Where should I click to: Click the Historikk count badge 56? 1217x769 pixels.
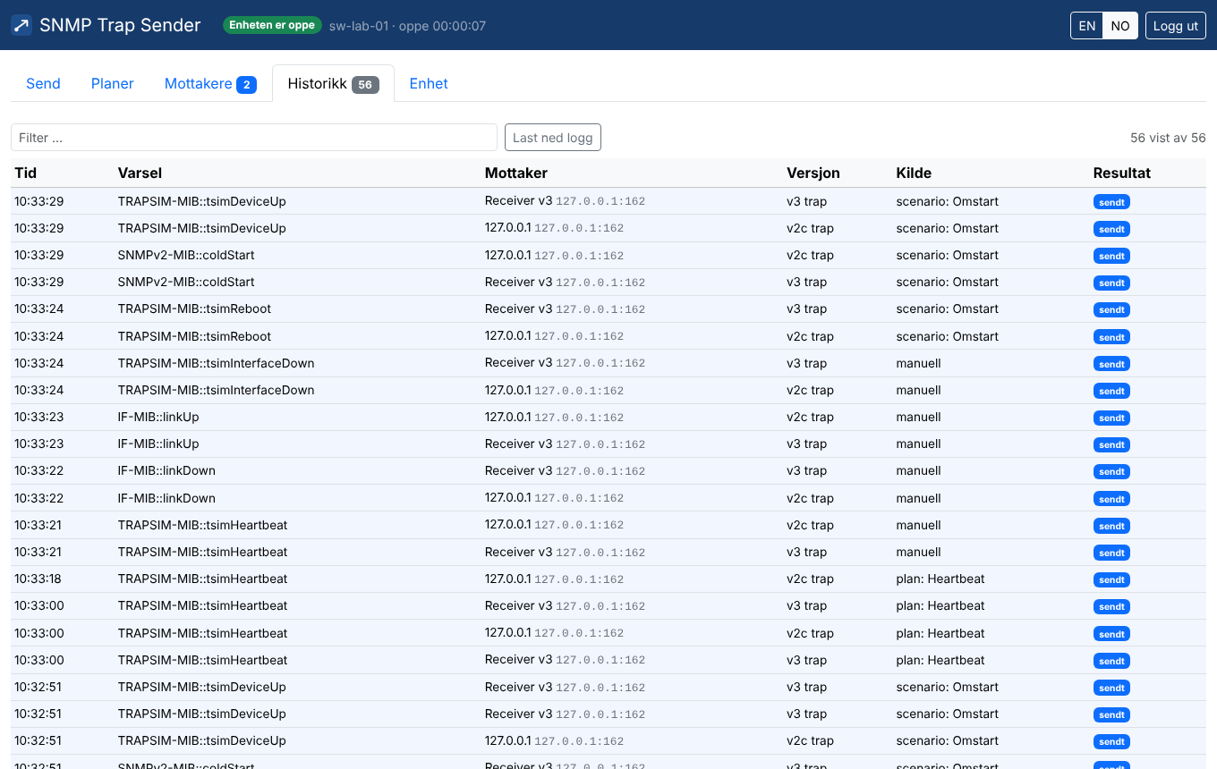click(365, 85)
